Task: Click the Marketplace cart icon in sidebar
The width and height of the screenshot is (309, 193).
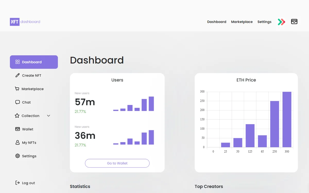Action: pos(17,89)
